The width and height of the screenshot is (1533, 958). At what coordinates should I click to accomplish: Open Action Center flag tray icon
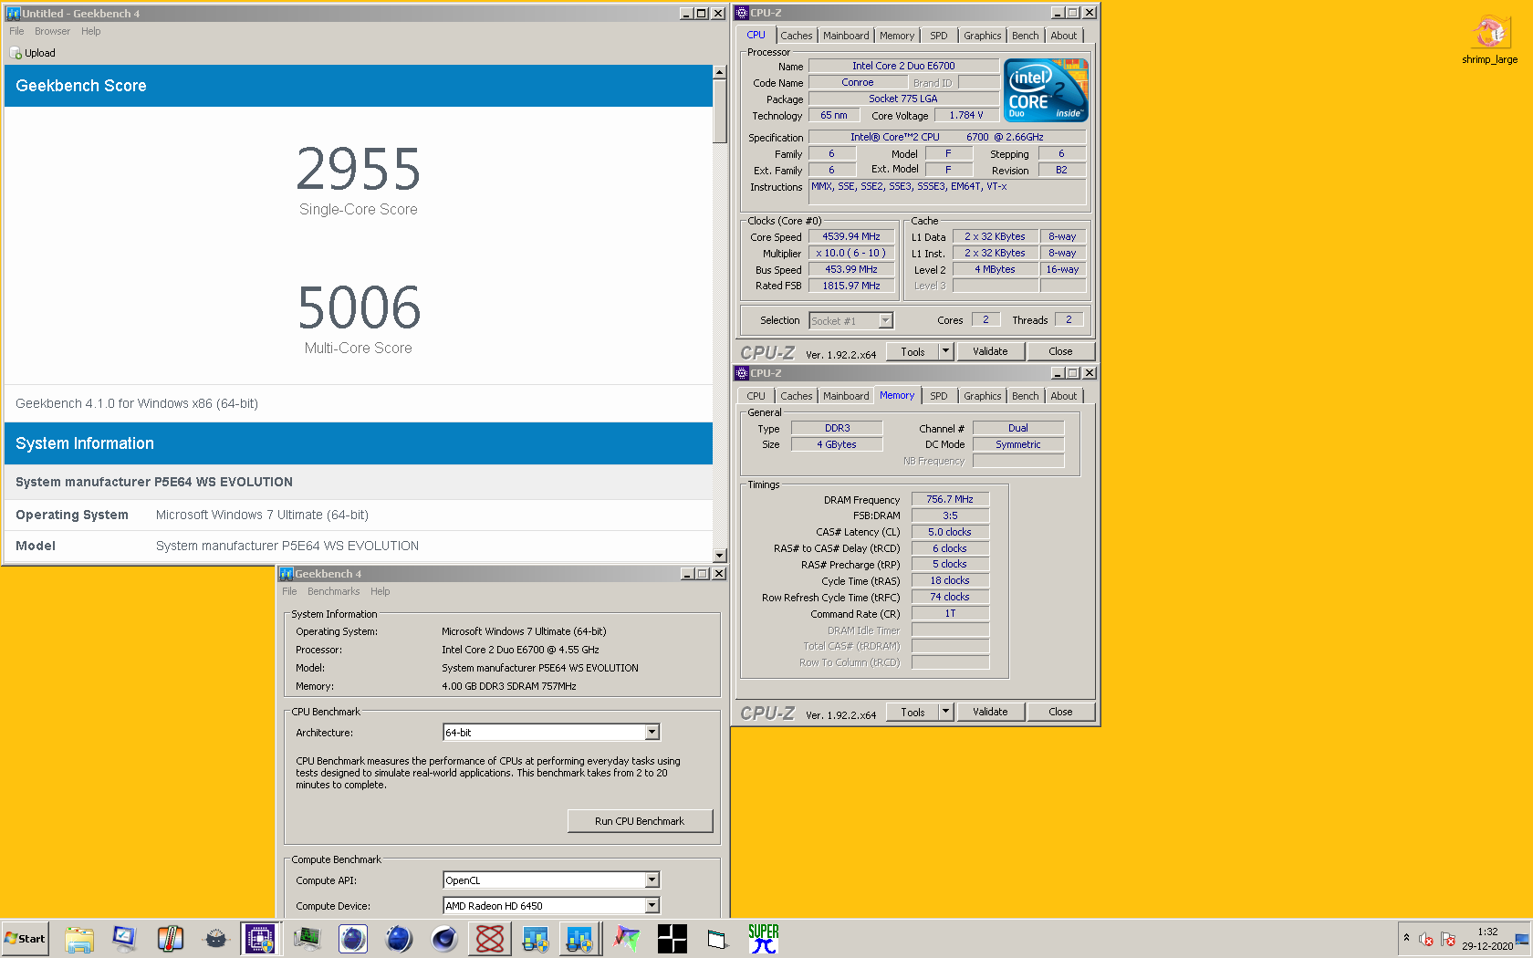click(x=1448, y=939)
